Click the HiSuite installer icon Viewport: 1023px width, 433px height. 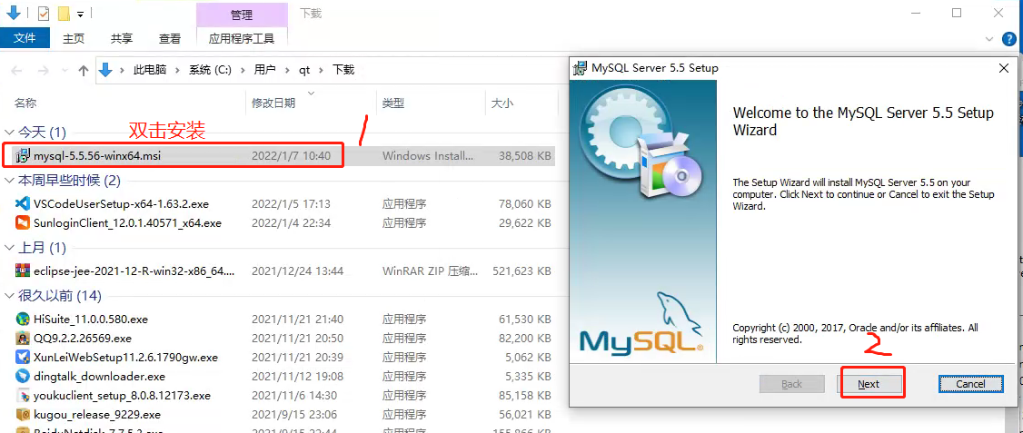pos(23,319)
